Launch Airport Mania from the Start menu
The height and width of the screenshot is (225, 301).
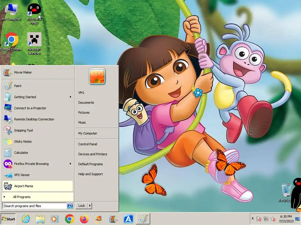point(38,186)
